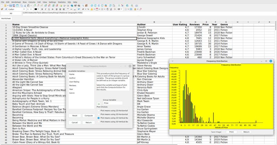The height and width of the screenshot is (145, 277).
Task: Open the Statistics menu
Action: (62, 2)
